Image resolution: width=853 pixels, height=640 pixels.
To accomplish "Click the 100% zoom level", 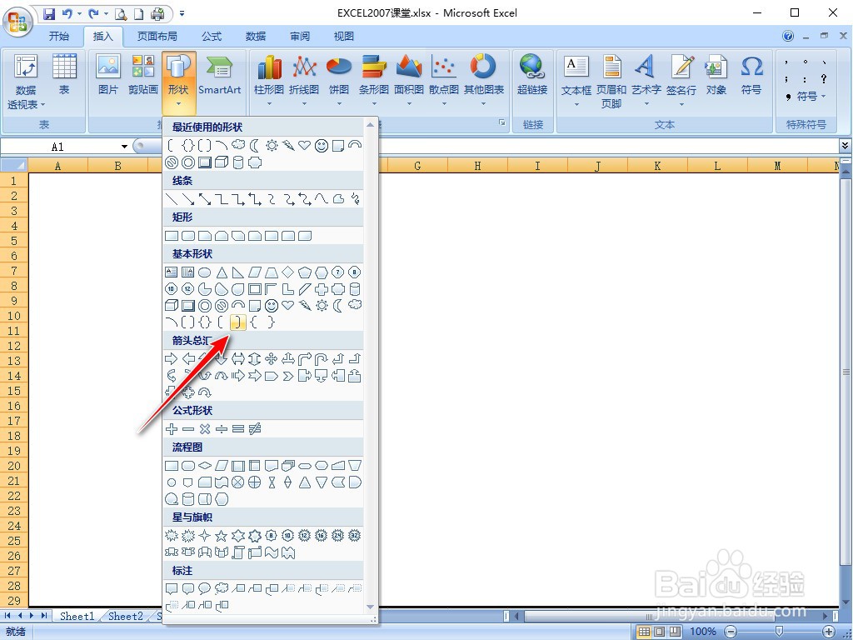I will 703,632.
